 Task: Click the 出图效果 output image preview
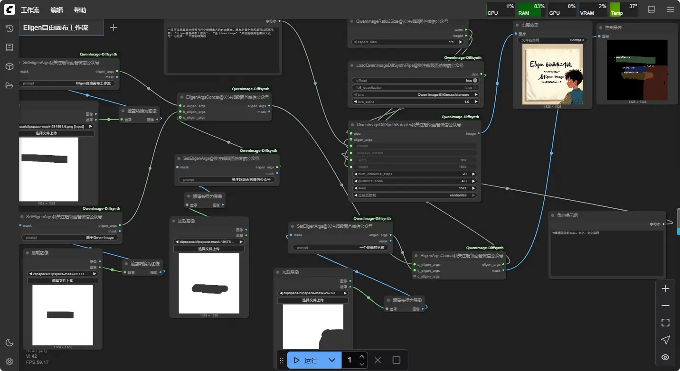[x=552, y=75]
